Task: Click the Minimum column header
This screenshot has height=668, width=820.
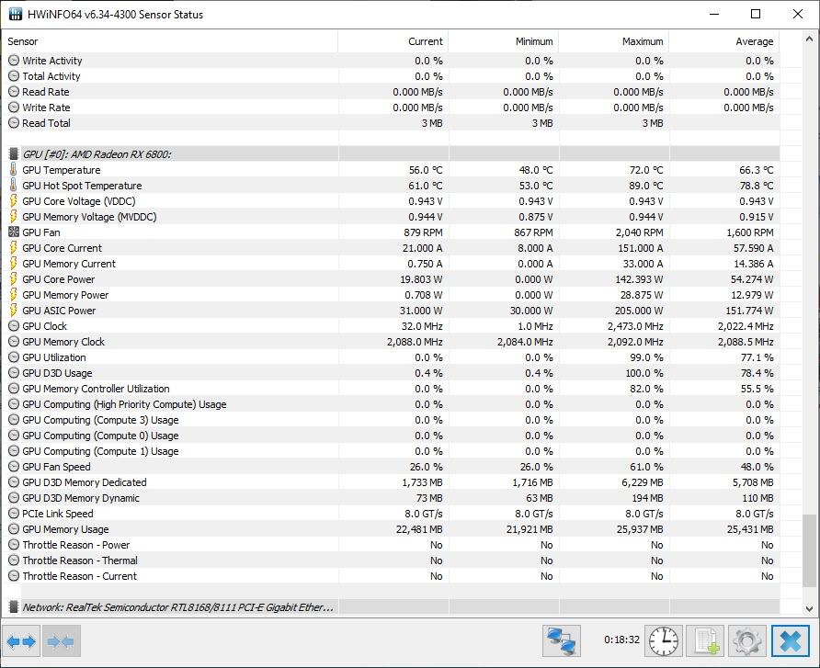Action: [x=504, y=41]
